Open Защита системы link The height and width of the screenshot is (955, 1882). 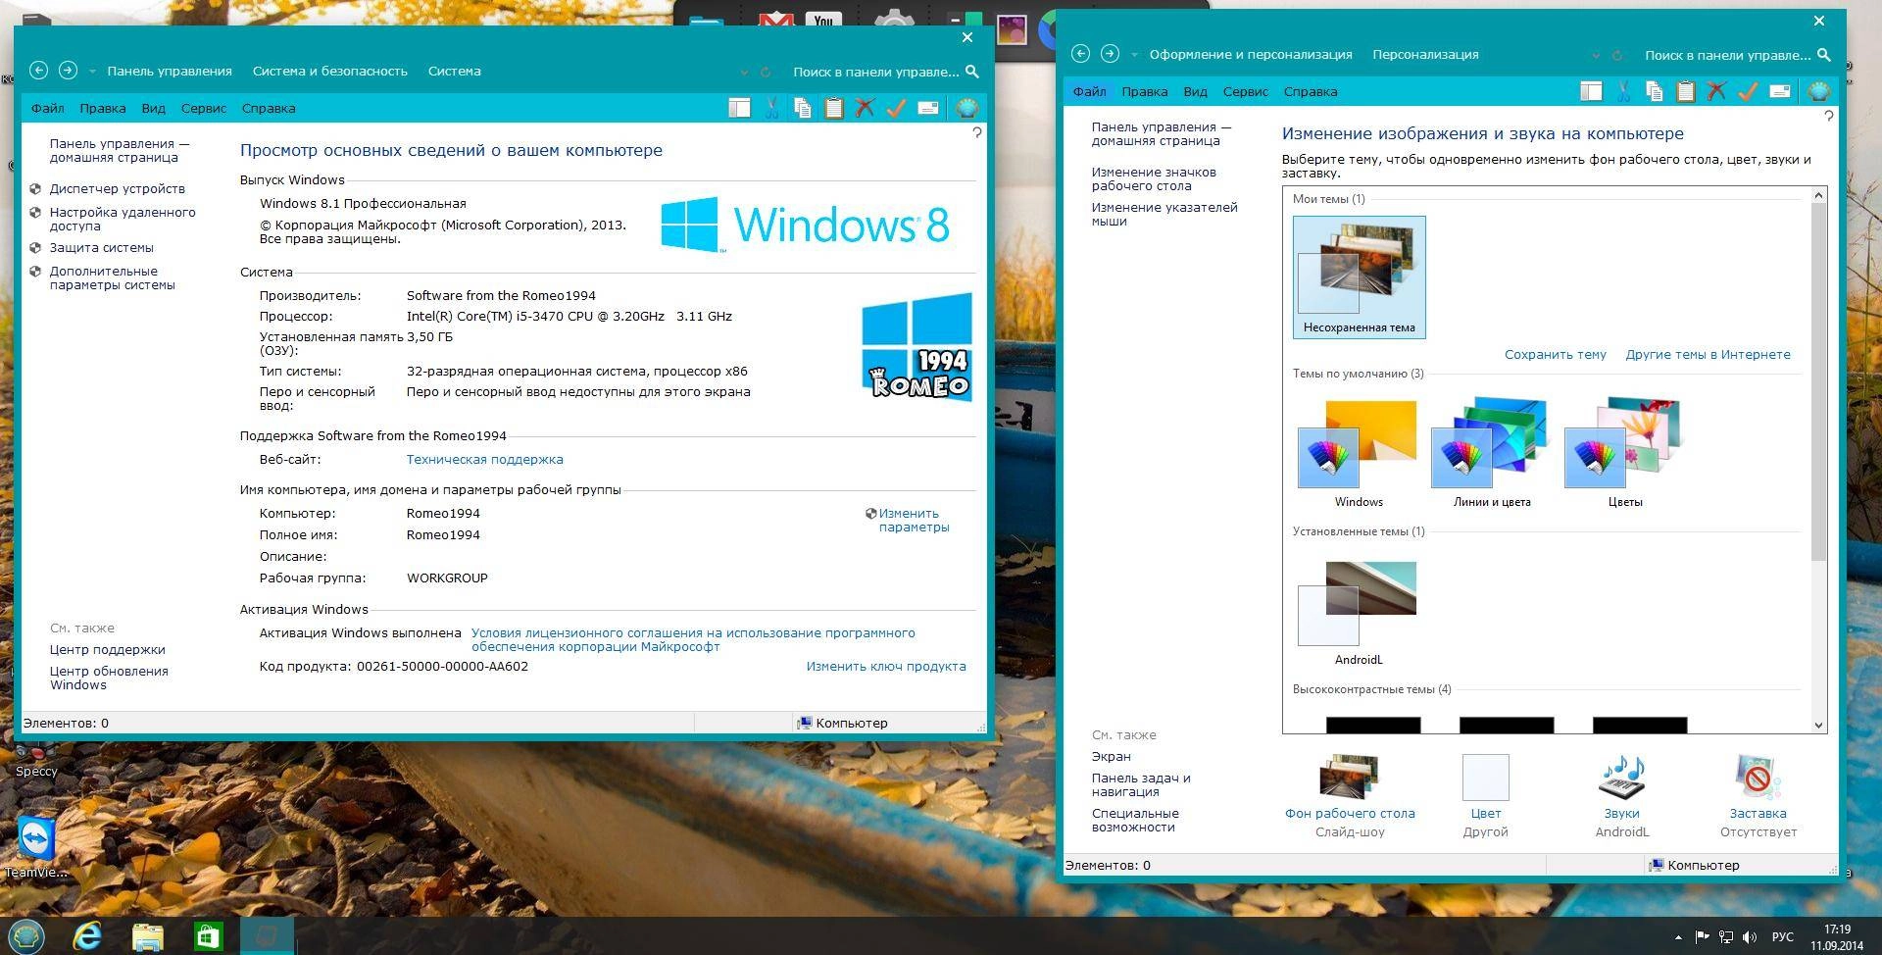click(101, 247)
